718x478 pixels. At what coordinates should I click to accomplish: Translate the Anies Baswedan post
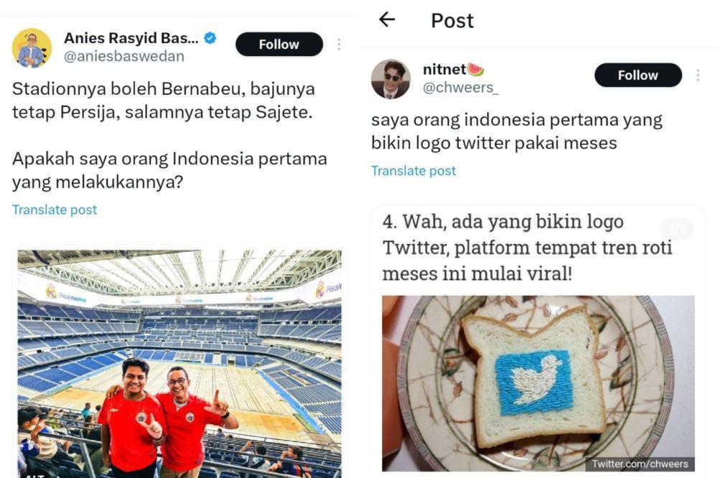(x=55, y=210)
